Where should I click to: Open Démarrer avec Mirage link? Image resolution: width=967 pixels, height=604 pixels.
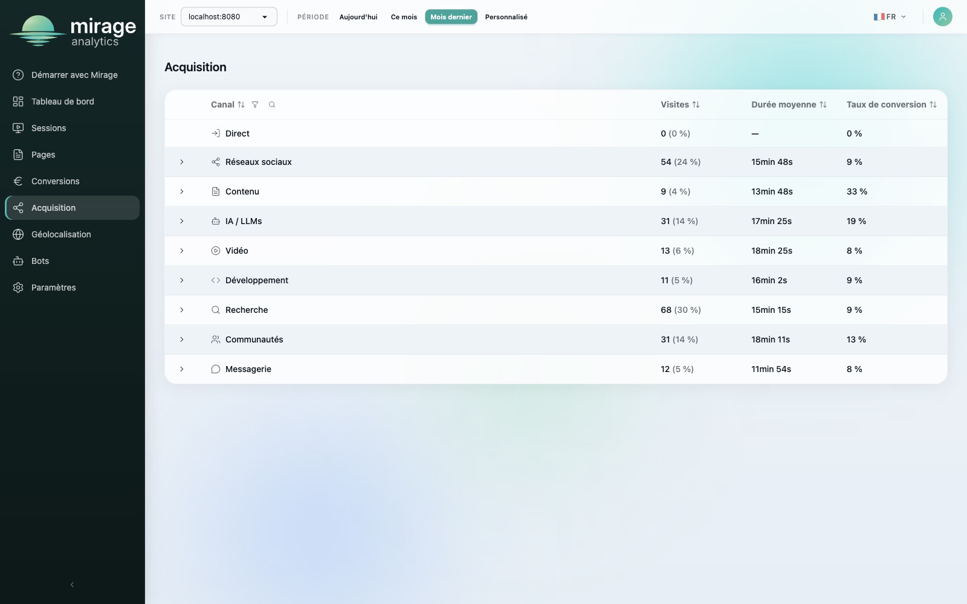pyautogui.click(x=72, y=75)
